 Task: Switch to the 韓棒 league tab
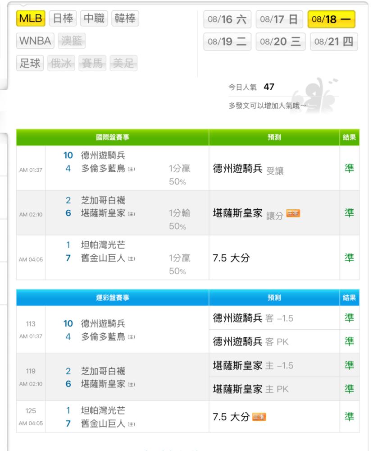click(x=125, y=18)
